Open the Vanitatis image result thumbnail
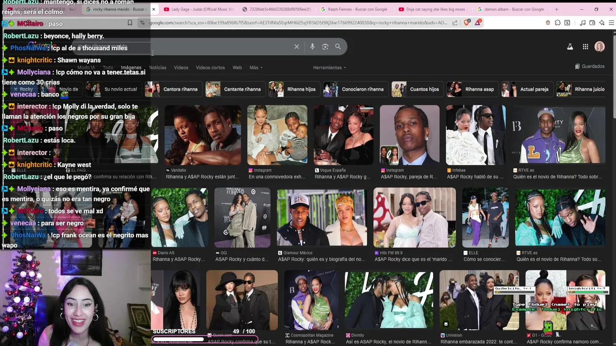This screenshot has width=616, height=346. click(203, 135)
